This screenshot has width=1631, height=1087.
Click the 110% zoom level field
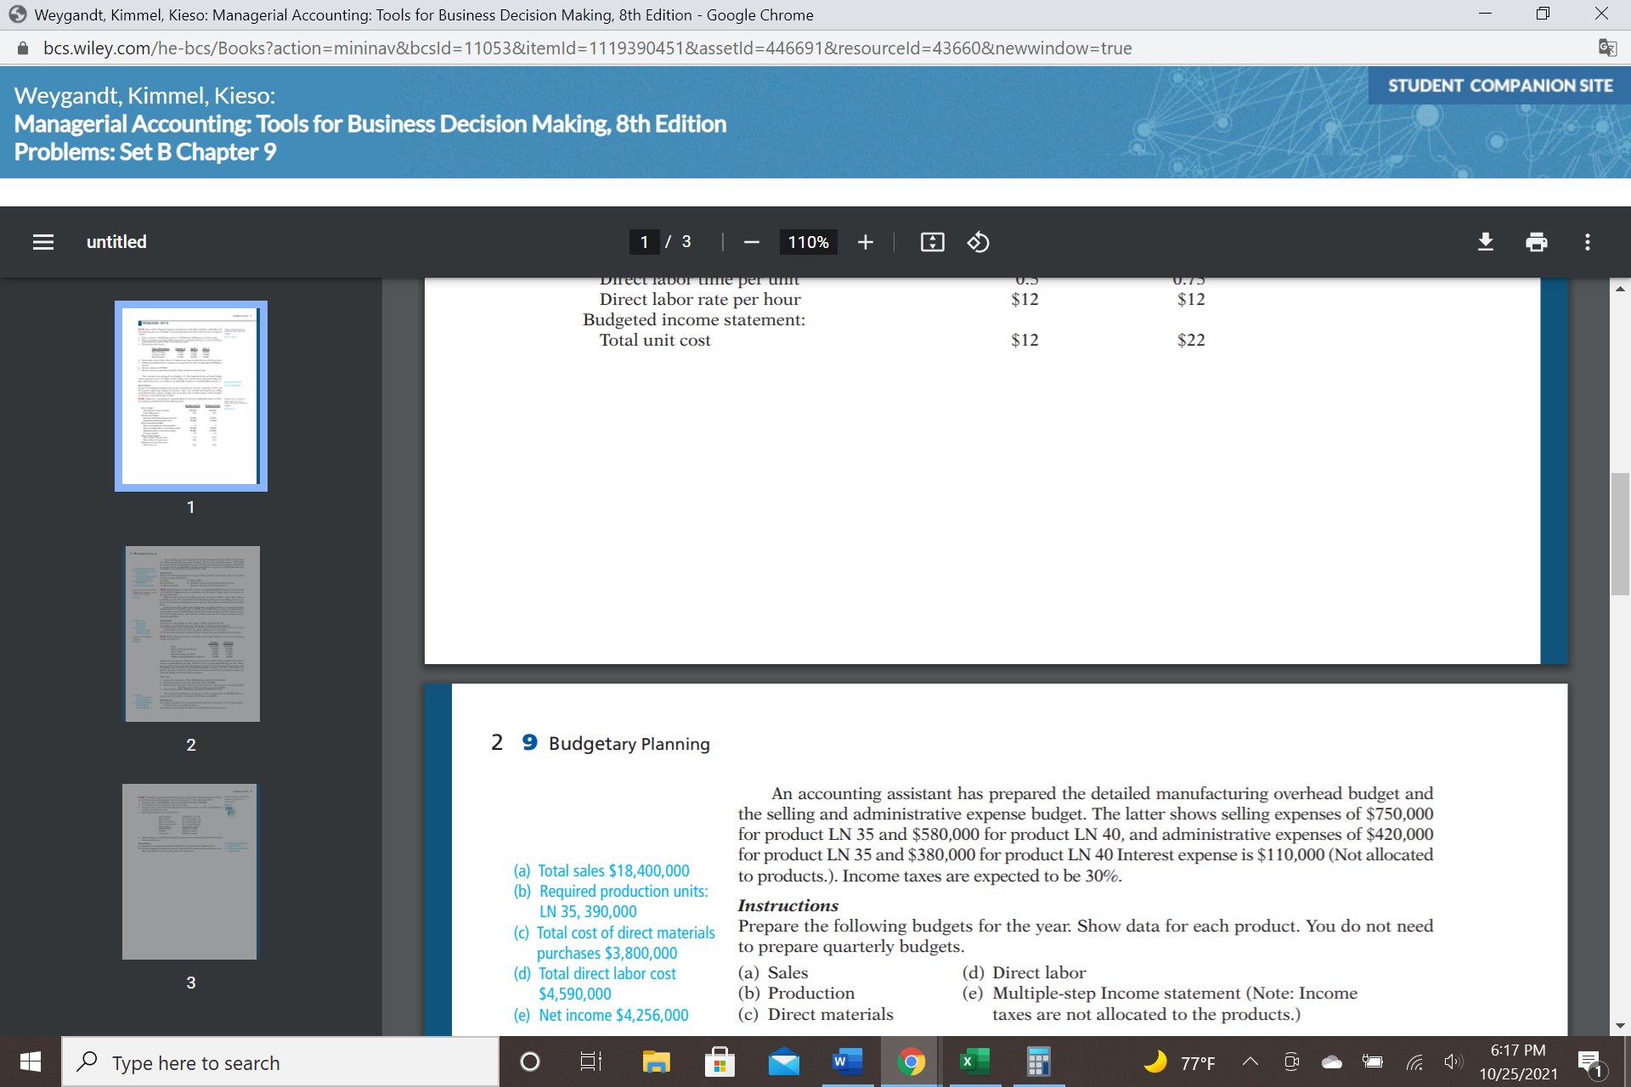(808, 242)
